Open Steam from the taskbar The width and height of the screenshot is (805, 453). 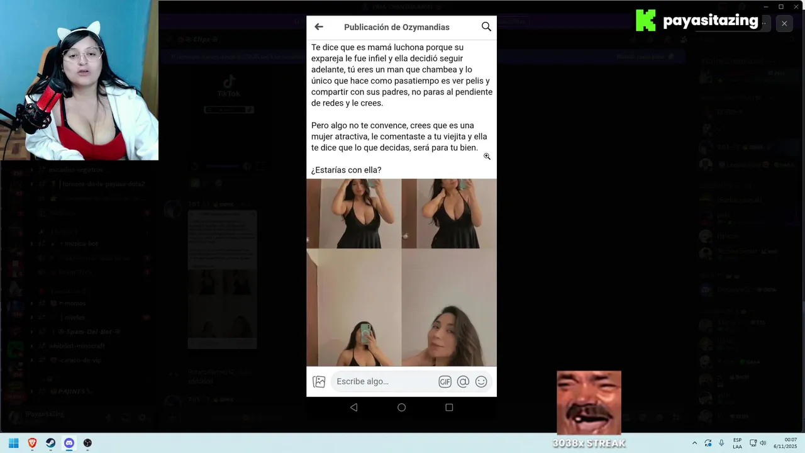[50, 443]
